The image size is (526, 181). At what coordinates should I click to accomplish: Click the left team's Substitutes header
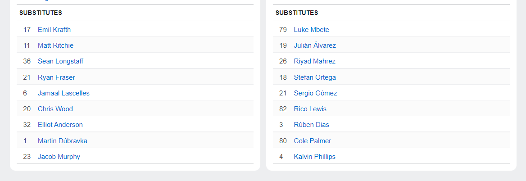click(x=41, y=13)
